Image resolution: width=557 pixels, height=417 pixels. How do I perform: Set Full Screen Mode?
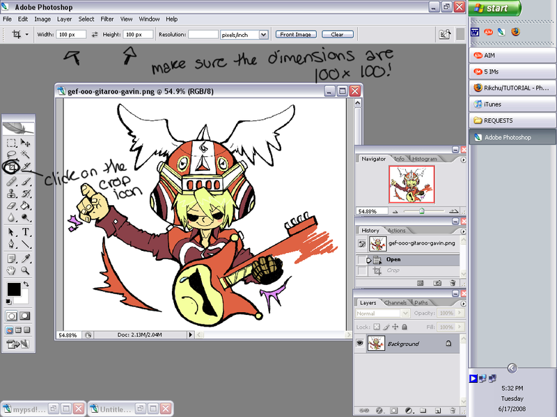pyautogui.click(x=26, y=330)
